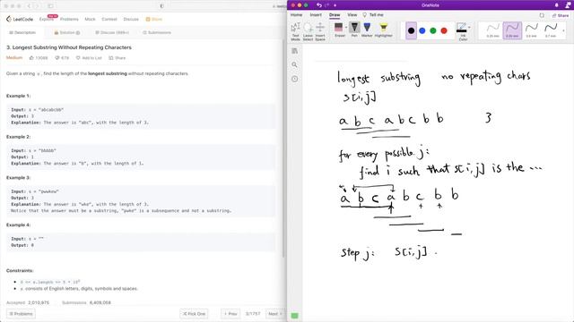Open the LeetCode Store link
574x322 pixels.
tap(154, 19)
